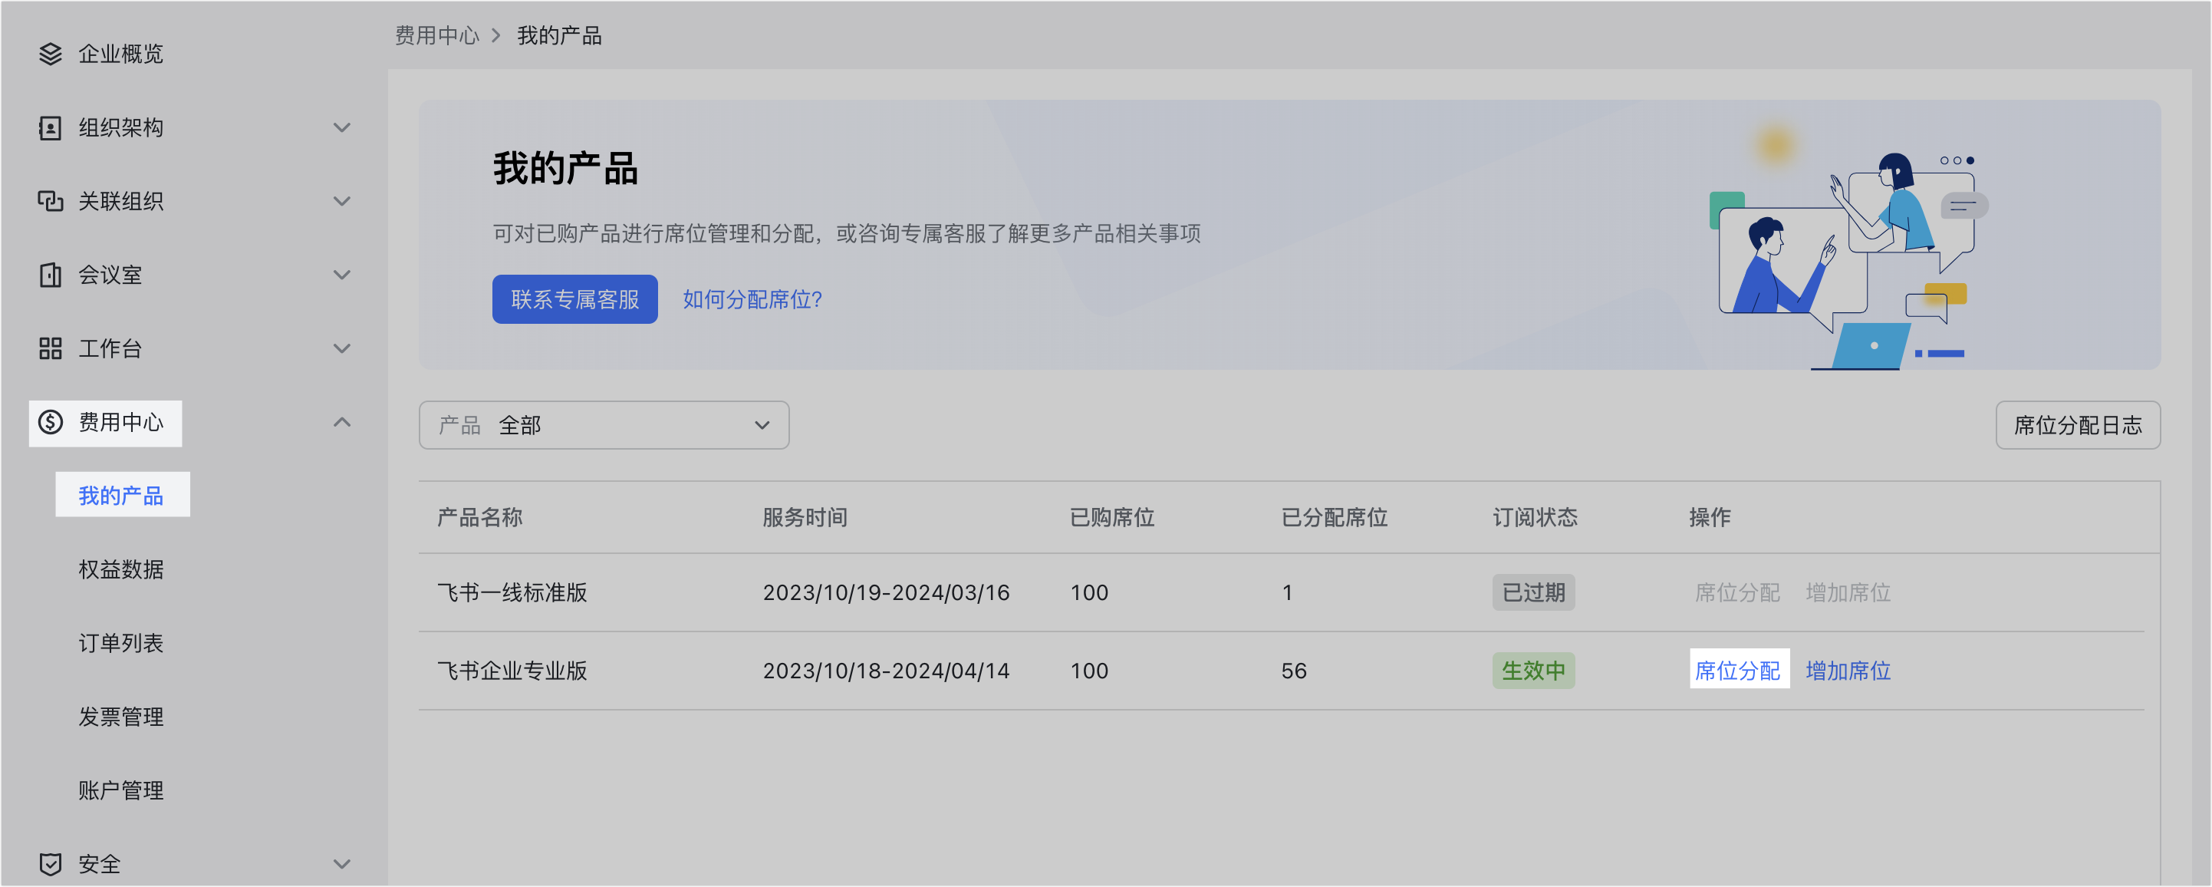Expand the 安全 chevron
This screenshot has width=2212, height=887.
click(x=342, y=864)
